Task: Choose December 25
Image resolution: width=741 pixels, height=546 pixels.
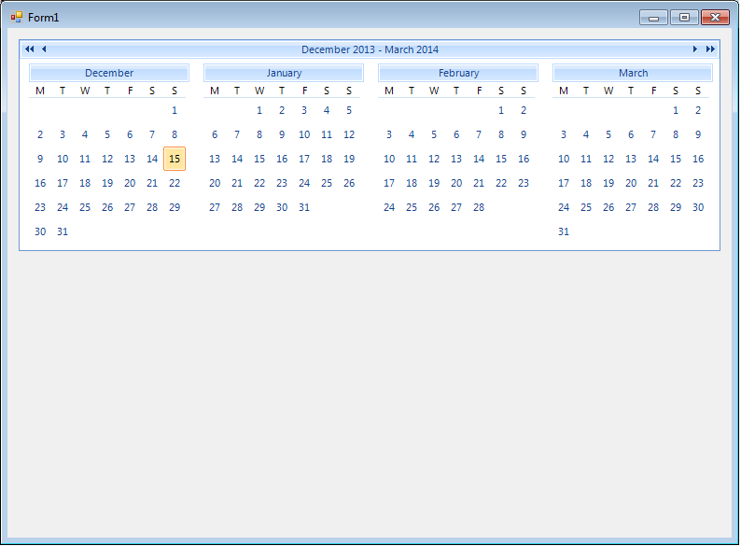Action: (x=85, y=207)
